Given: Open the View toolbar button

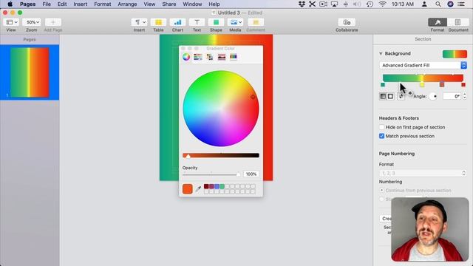Looking at the screenshot, I should point(12,22).
